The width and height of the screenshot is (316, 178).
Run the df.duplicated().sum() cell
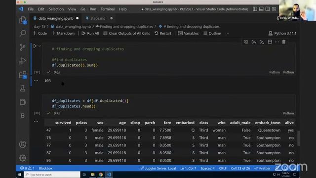(x=35, y=46)
